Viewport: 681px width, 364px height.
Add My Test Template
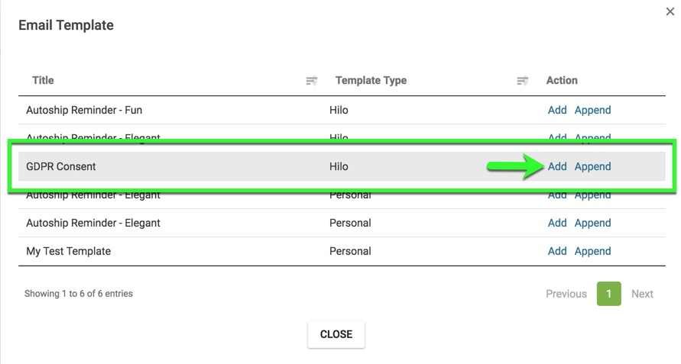click(x=557, y=251)
